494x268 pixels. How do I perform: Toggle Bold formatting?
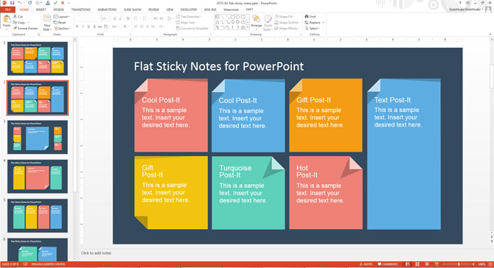(77, 27)
